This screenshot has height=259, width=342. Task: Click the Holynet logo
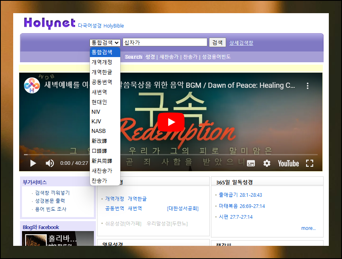[x=50, y=23]
